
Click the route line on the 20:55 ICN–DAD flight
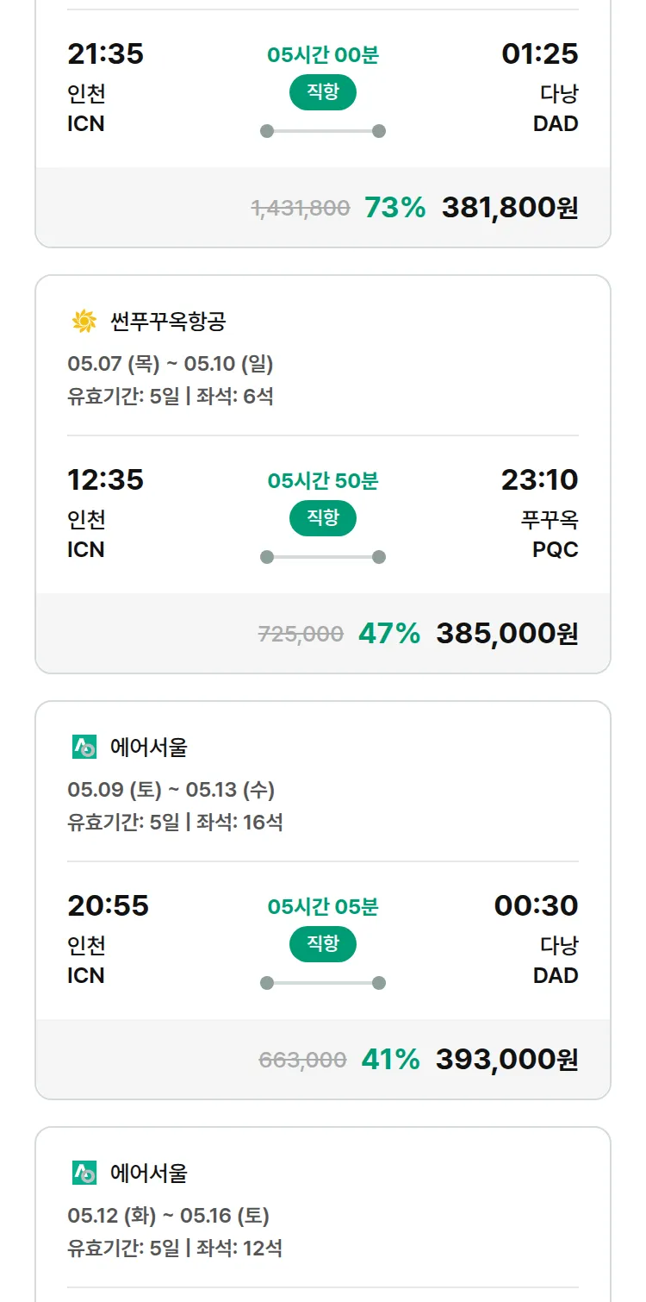click(x=322, y=983)
